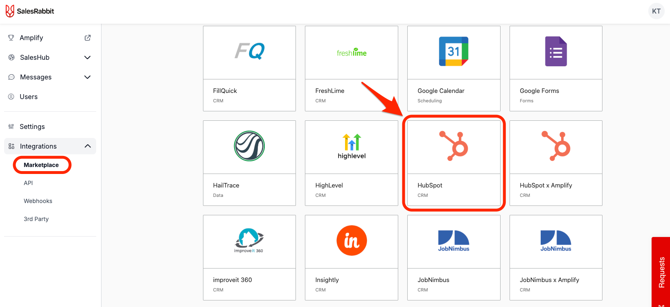Viewport: 670px width, 307px height.
Task: Open the KT user avatar menu
Action: 656,11
